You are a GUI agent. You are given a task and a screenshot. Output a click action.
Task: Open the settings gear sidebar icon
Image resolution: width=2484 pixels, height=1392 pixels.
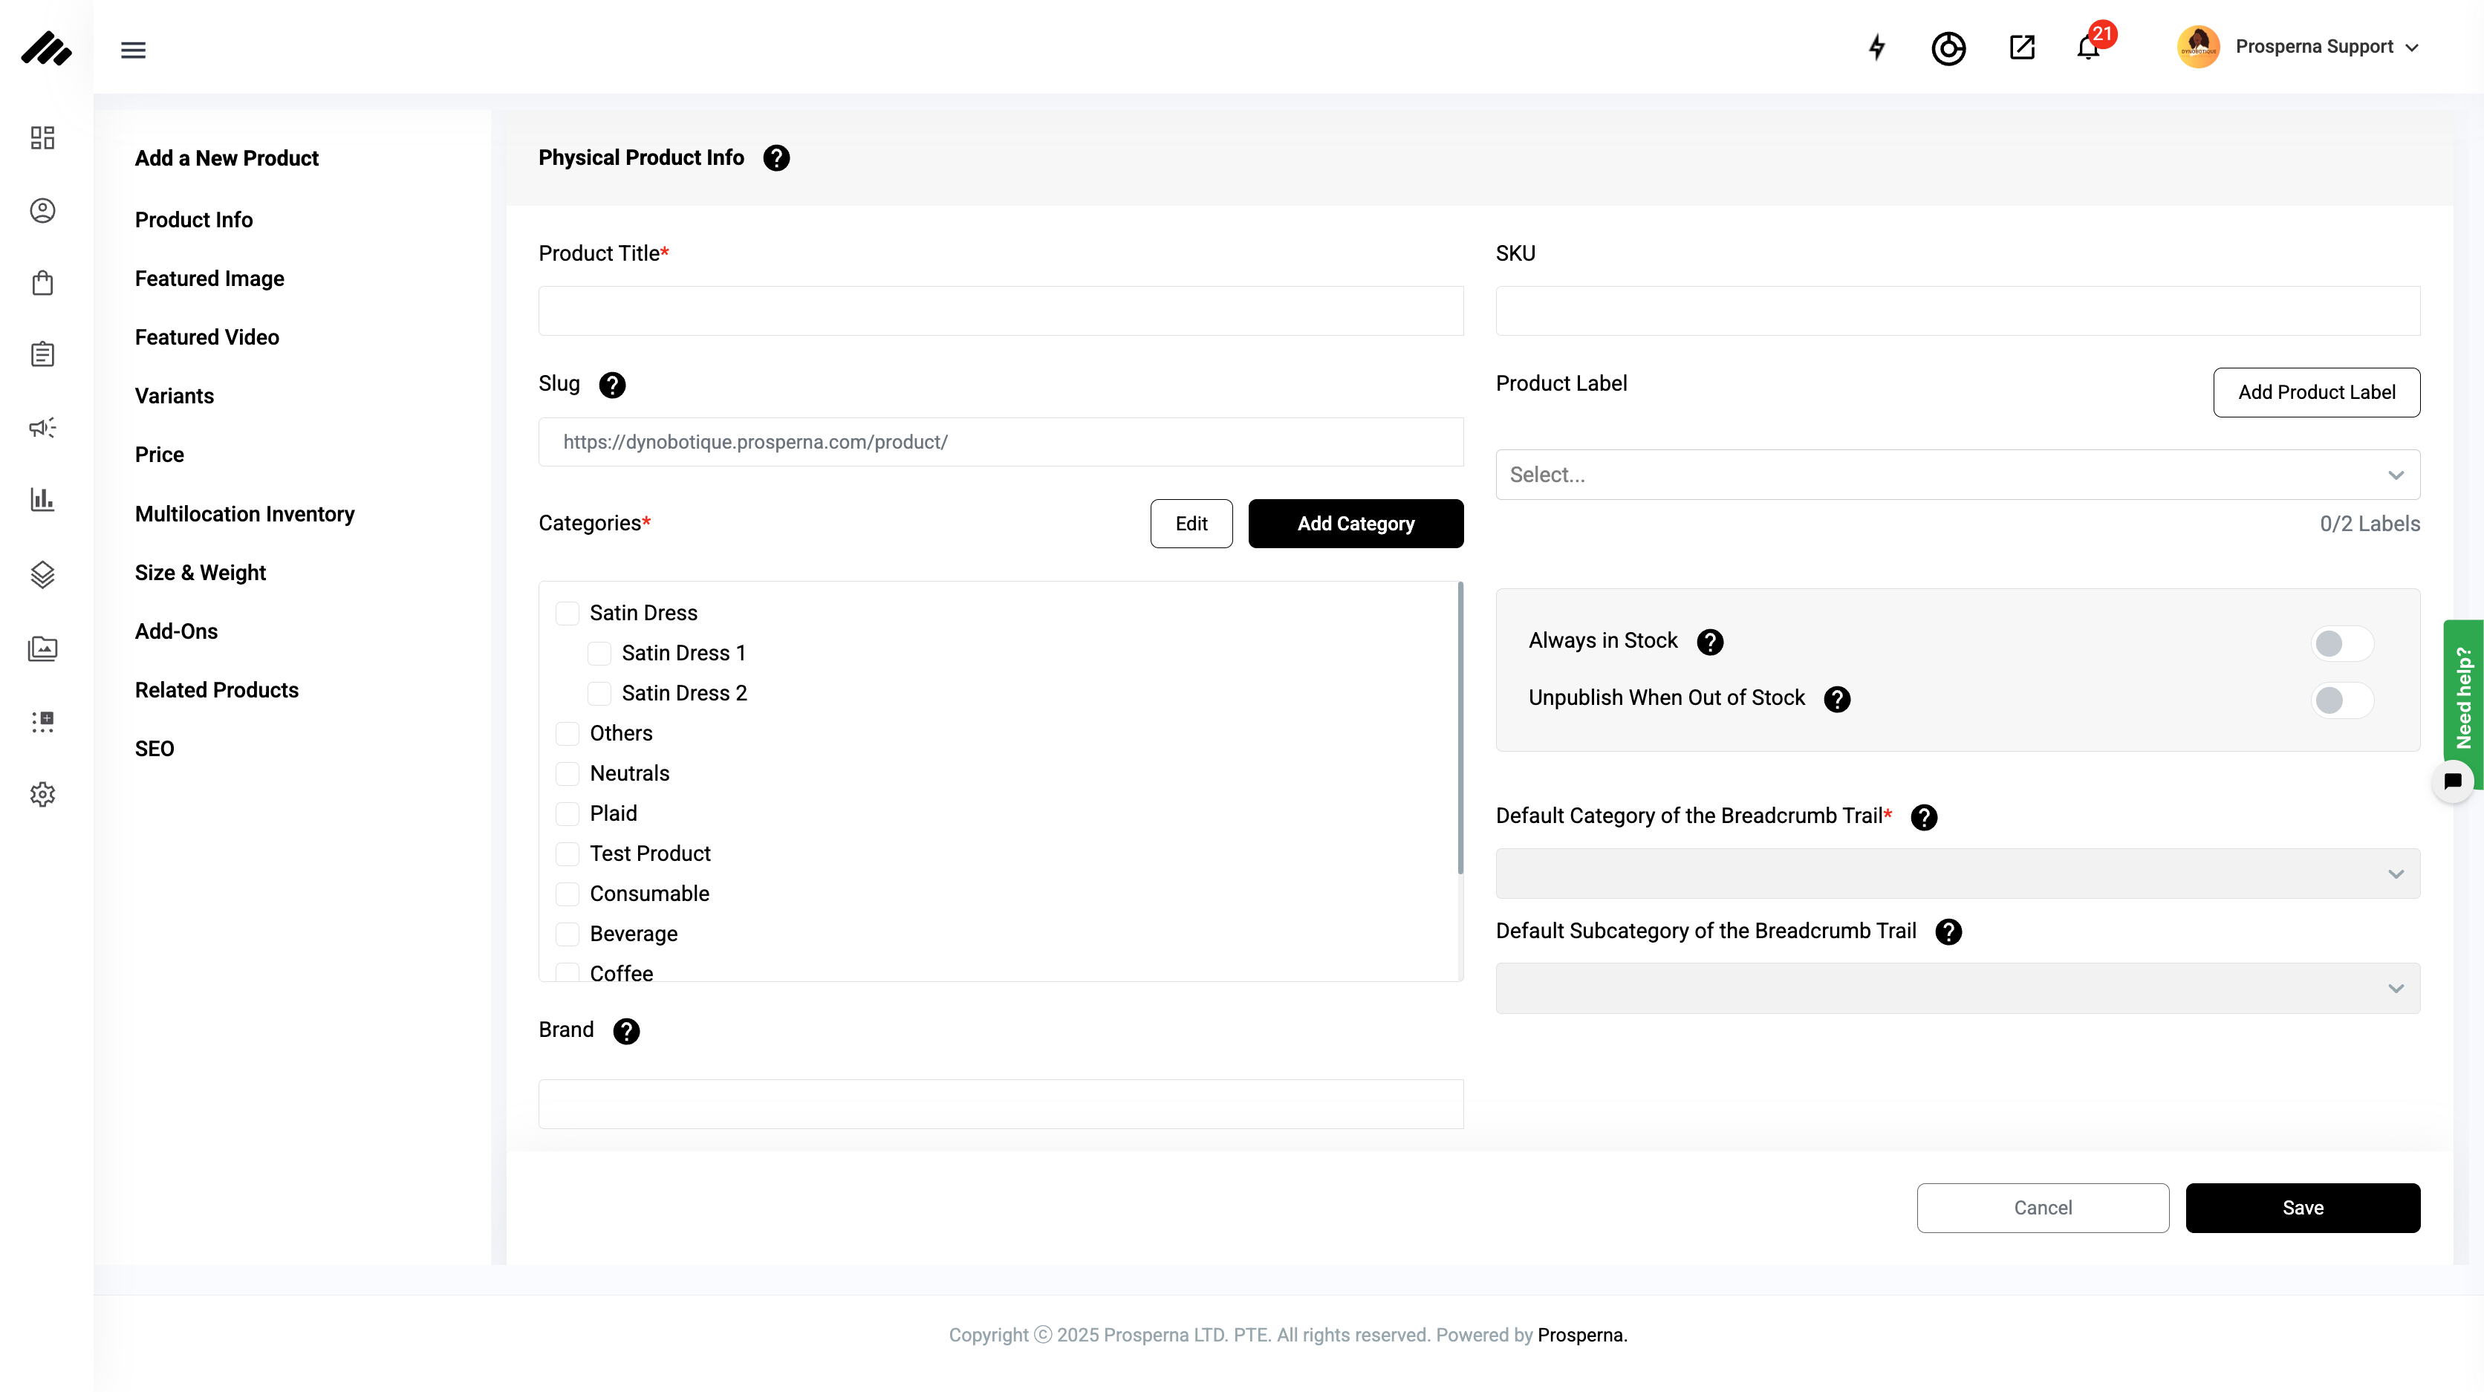click(42, 794)
